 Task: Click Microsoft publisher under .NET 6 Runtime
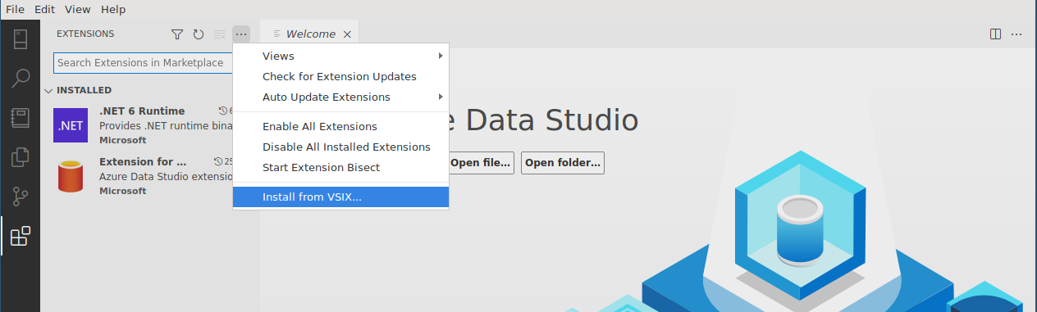[x=123, y=140]
